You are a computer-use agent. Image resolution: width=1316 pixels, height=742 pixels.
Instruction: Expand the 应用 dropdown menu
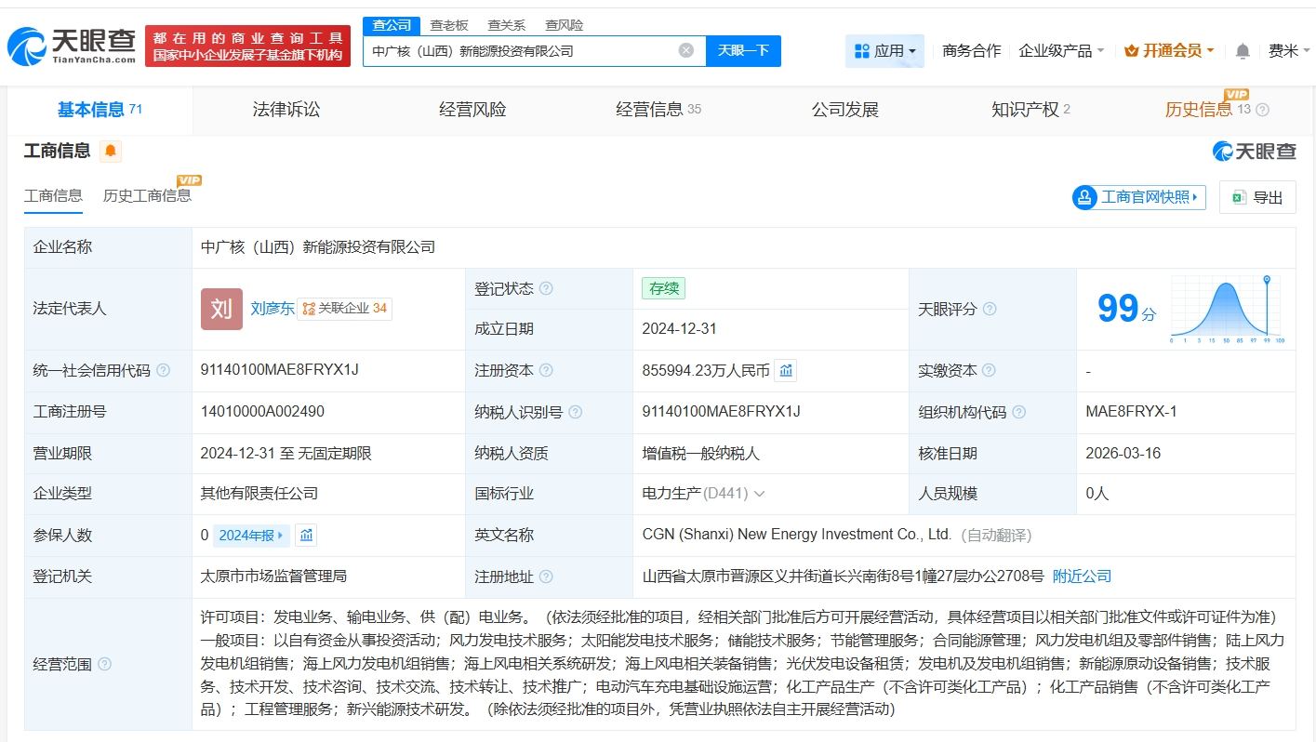pos(884,51)
